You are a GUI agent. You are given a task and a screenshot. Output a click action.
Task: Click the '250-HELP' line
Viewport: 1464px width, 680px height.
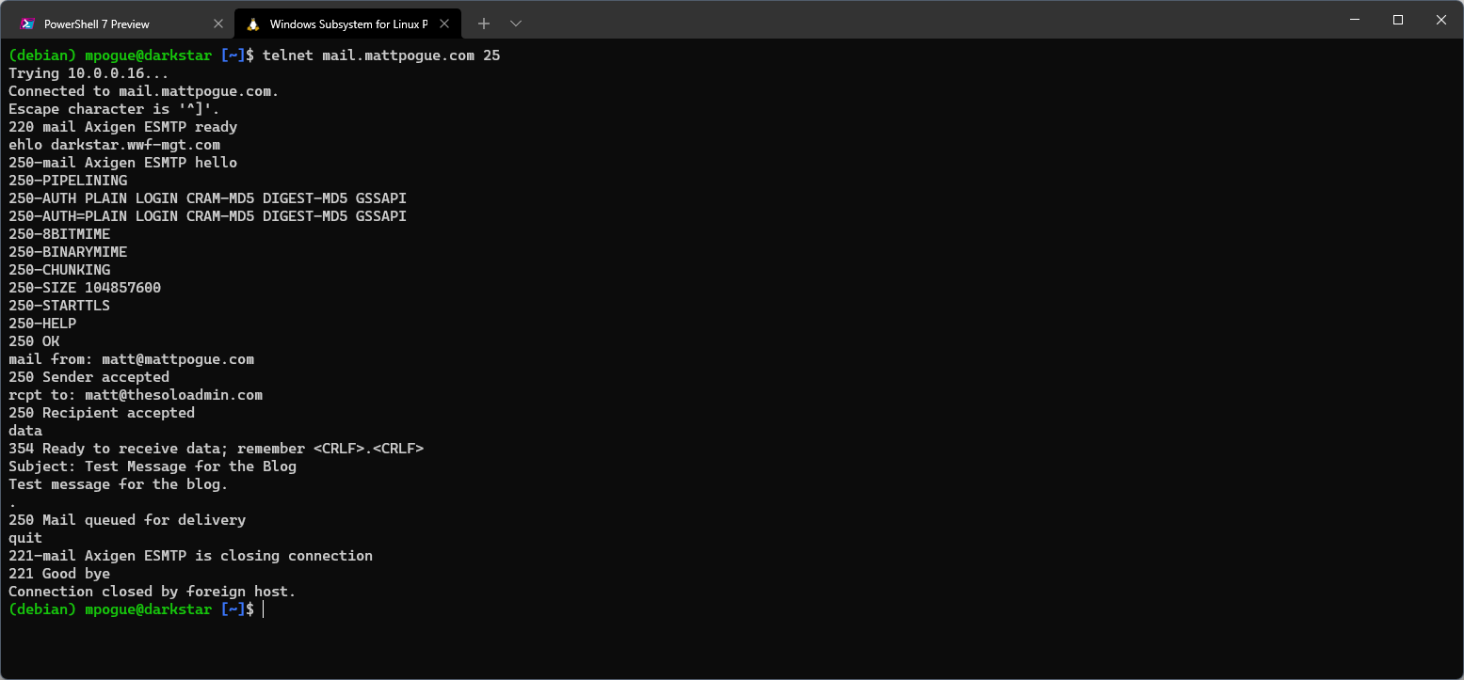point(42,324)
